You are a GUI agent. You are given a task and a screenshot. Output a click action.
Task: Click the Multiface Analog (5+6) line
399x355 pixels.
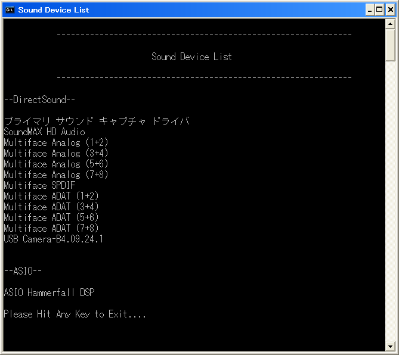tap(56, 164)
